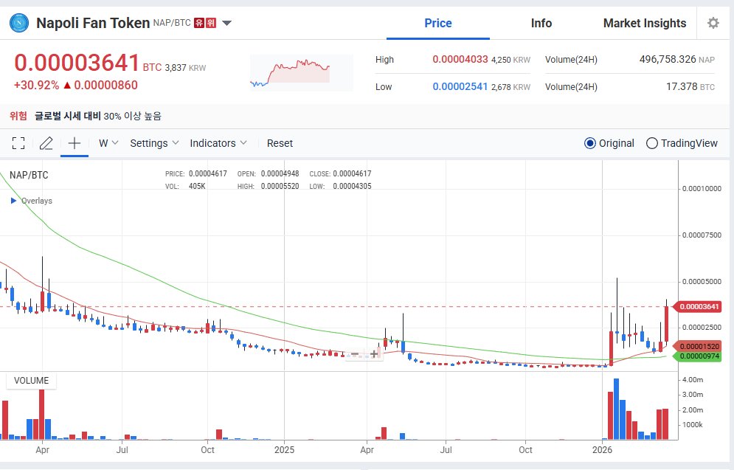This screenshot has height=470, width=734.
Task: Click the chart zoom-out minus button
Action: 354,354
